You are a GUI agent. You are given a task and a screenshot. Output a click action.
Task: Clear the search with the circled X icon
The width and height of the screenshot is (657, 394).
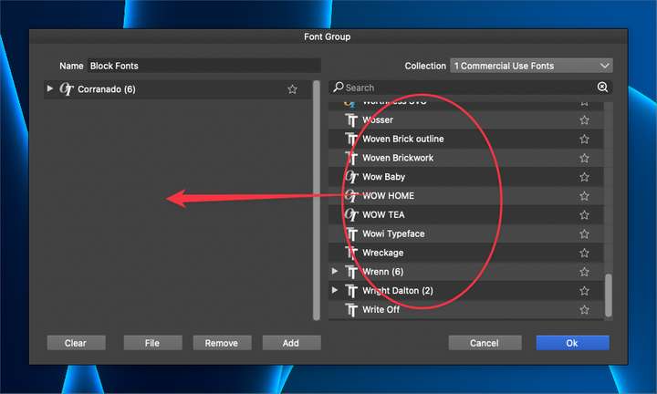point(602,87)
